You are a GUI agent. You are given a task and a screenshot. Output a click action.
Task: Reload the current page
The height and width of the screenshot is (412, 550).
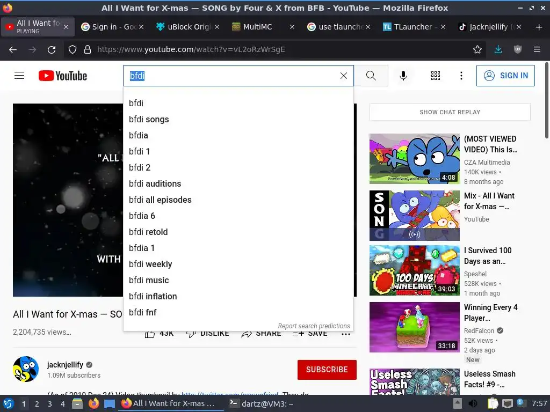pos(52,49)
